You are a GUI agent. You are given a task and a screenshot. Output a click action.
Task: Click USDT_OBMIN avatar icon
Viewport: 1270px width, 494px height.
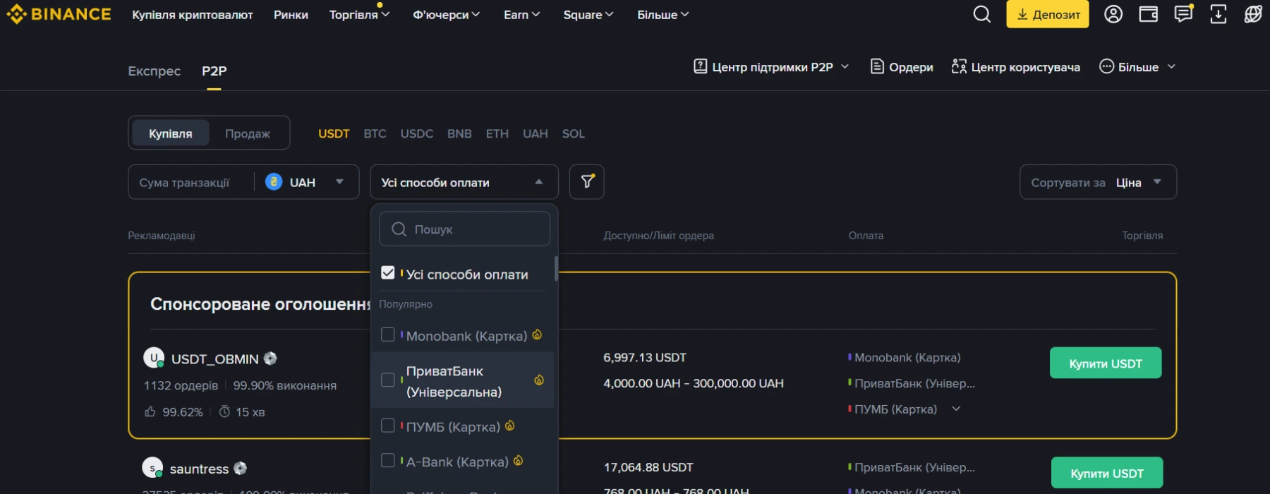pyautogui.click(x=154, y=358)
